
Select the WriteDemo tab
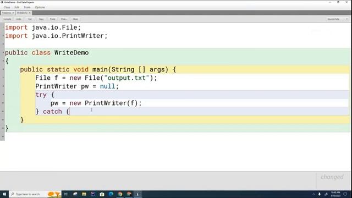pos(22,13)
